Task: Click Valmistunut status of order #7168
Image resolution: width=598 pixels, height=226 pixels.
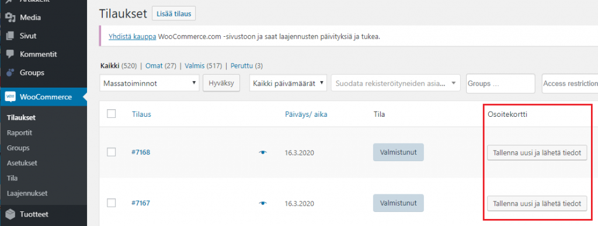Action: click(398, 152)
